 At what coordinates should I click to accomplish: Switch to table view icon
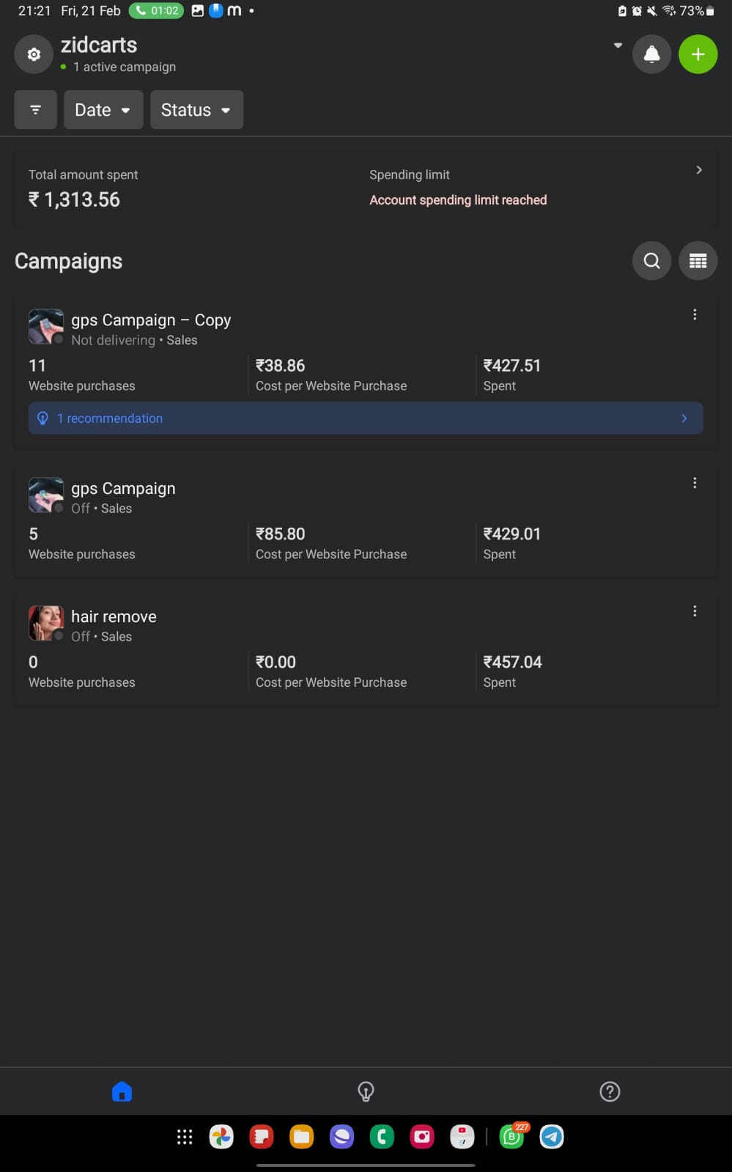(x=698, y=261)
